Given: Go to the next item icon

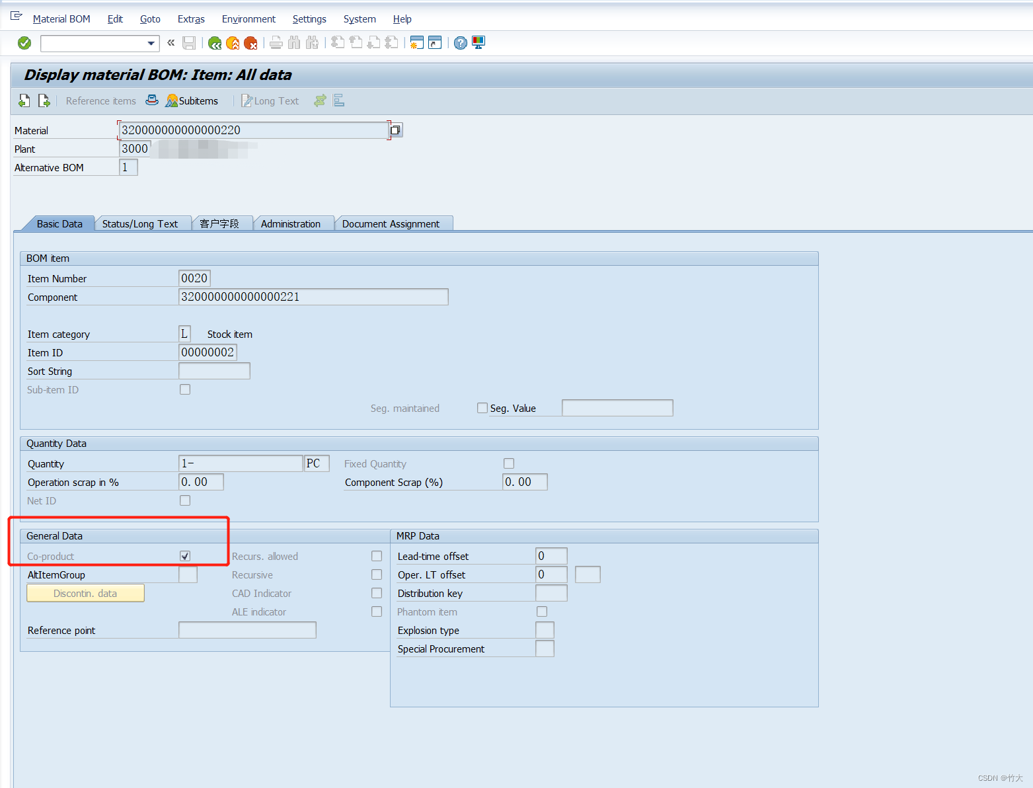Looking at the screenshot, I should 44,100.
